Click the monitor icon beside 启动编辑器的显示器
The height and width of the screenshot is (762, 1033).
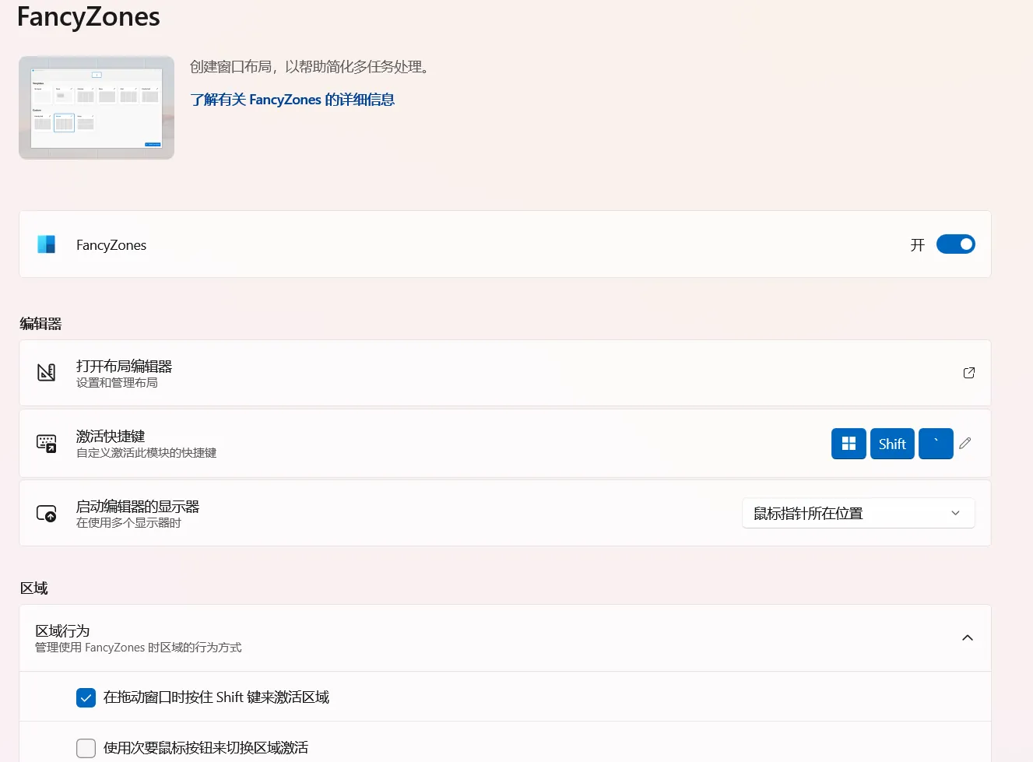tap(46, 513)
